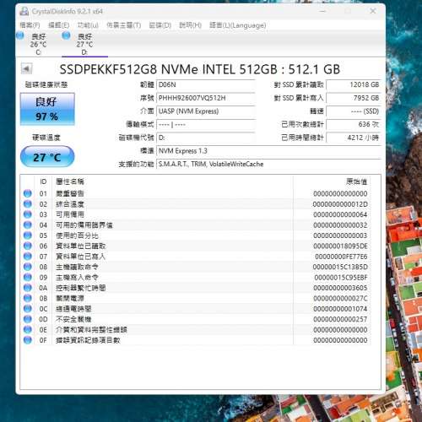
Task: Click the blue status dot of attribute 07
Action: coord(28,257)
